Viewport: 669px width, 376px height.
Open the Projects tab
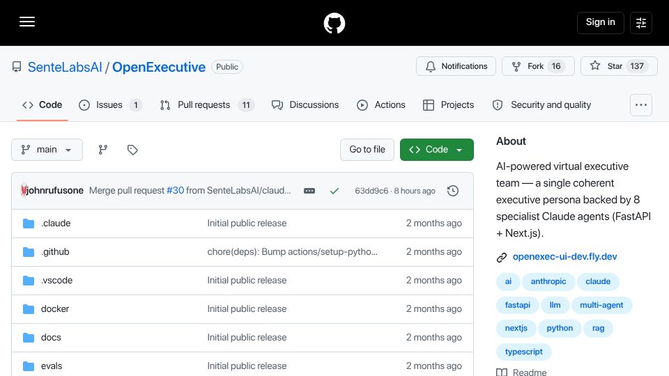click(448, 105)
